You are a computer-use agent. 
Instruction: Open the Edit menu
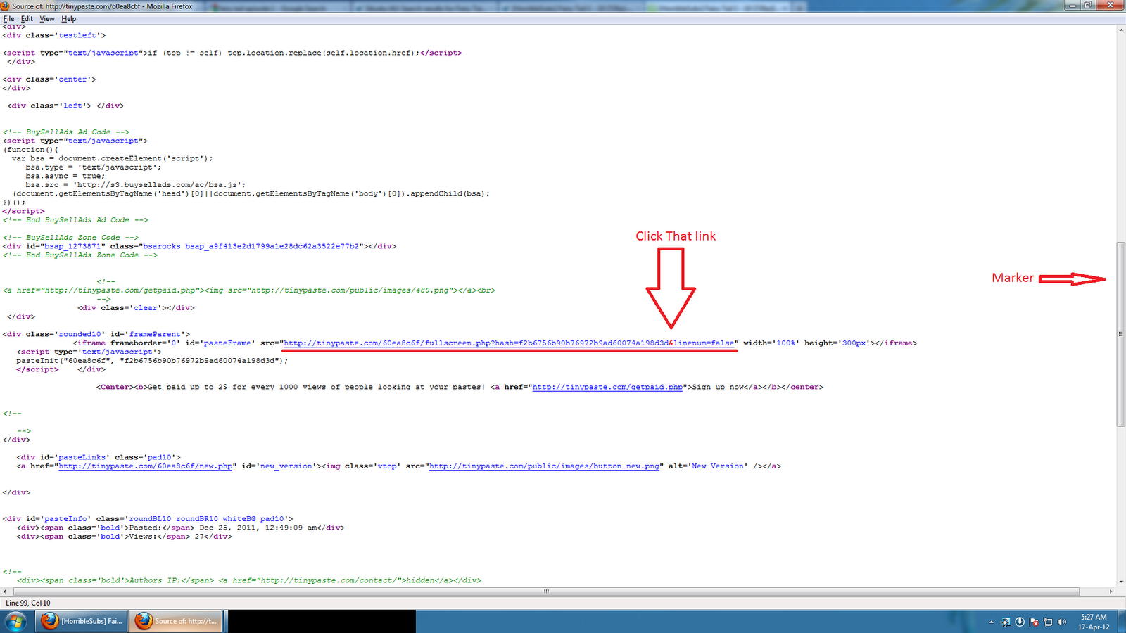(27, 19)
